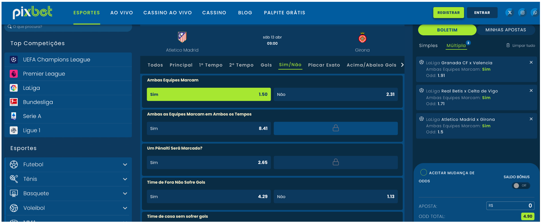This screenshot has width=542, height=223.
Task: Expand the Voleibol sport chevron
Action: (x=125, y=208)
